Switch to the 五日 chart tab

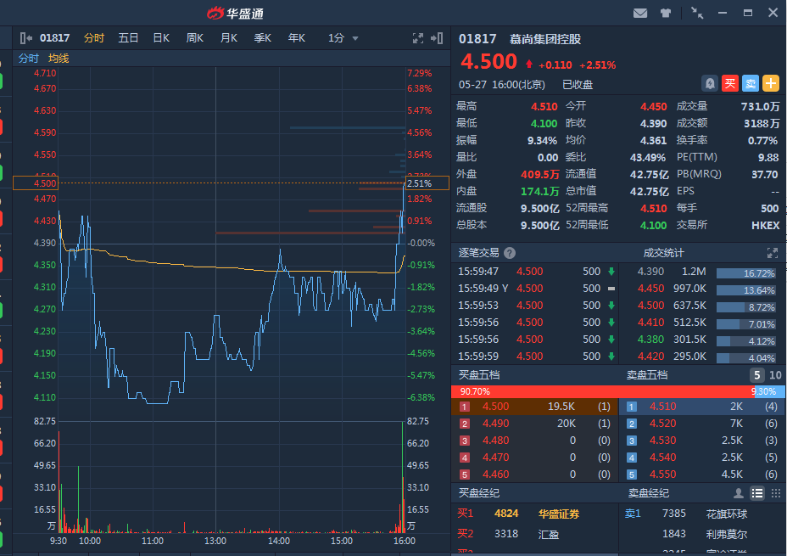tap(128, 38)
